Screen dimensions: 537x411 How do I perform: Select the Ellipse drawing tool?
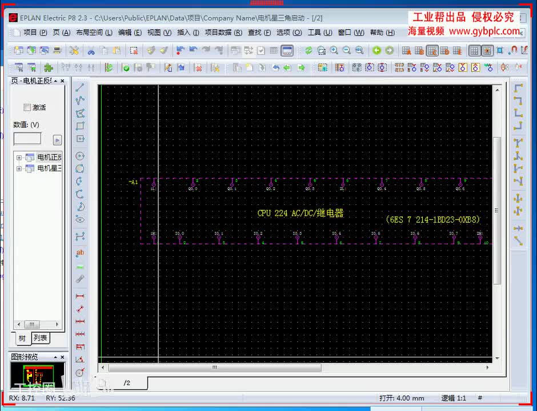(x=80, y=219)
